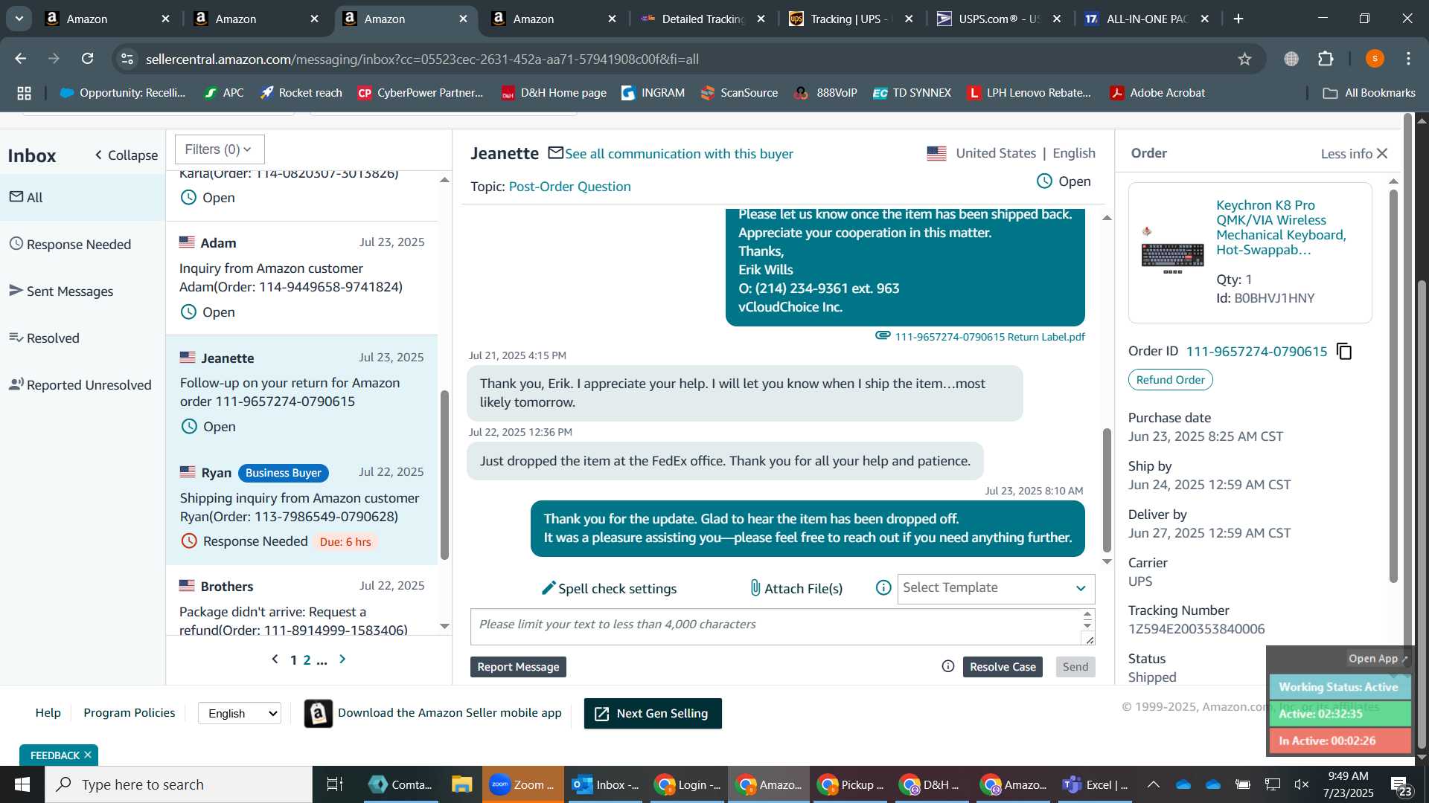Reload the page
Screen dimensions: 1429x803
click(87, 59)
